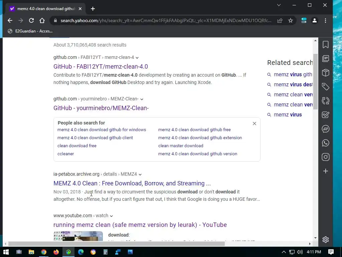Click the horizontal page scrollbar thumb
The image size is (342, 257).
click(x=117, y=244)
